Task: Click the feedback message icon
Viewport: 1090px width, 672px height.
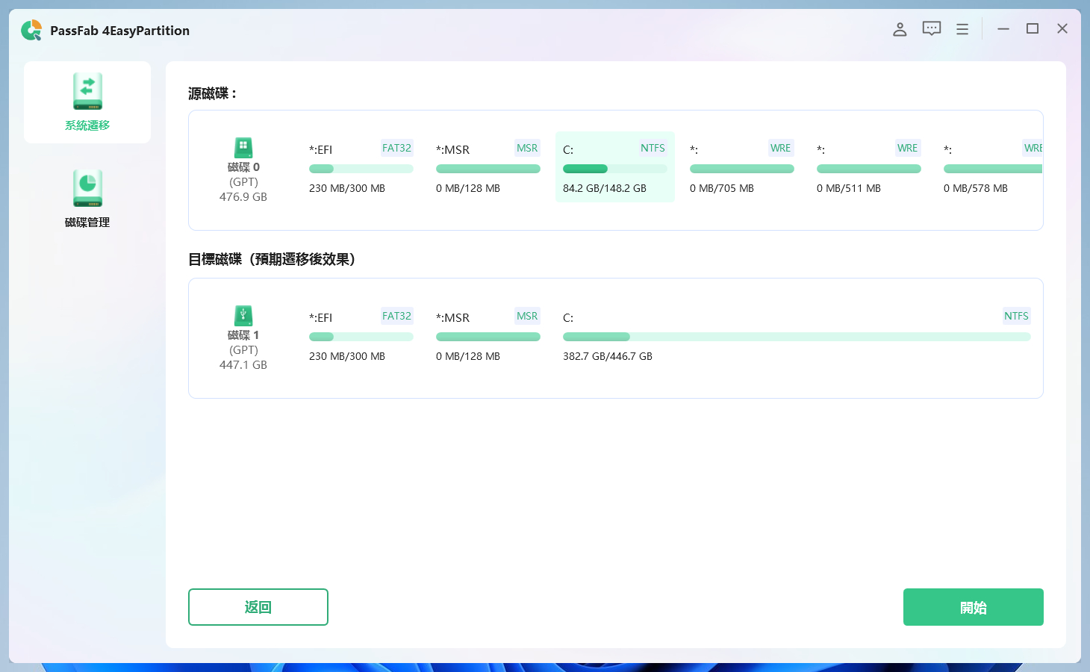Action: click(931, 28)
